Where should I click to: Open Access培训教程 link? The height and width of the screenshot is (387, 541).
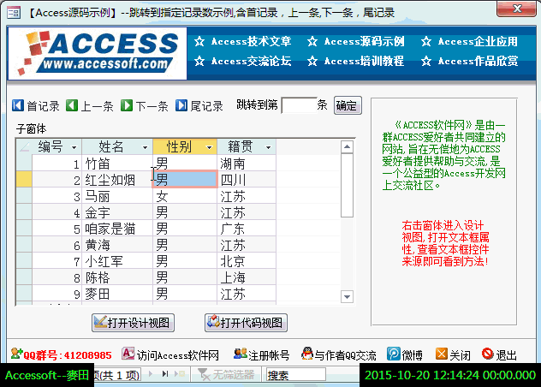pyautogui.click(x=364, y=61)
